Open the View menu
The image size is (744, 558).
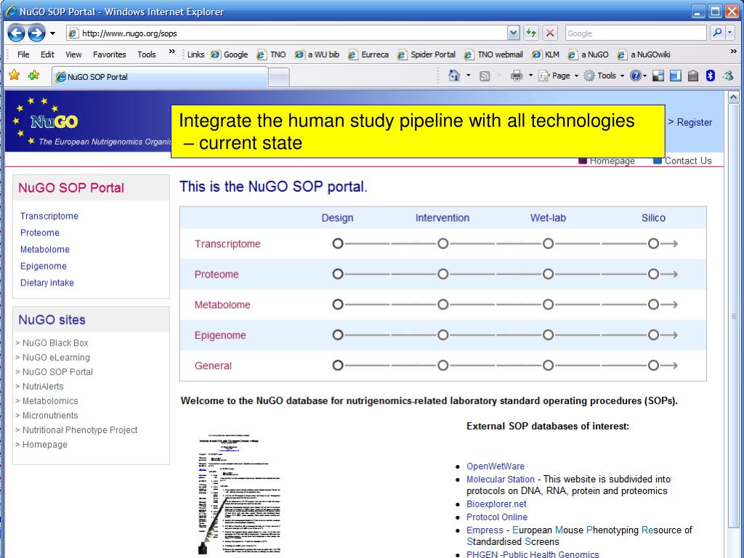point(73,54)
